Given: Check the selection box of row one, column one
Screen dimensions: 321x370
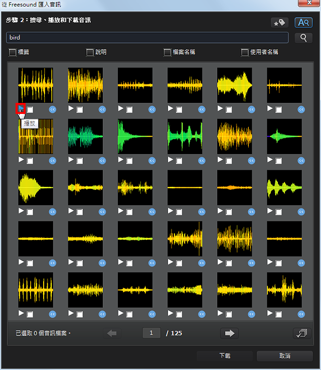Looking at the screenshot, I should click(x=30, y=110).
